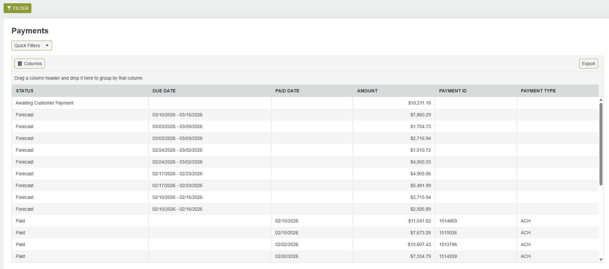Click due date in the $1,704.73 row
Viewport: 609px width, 269px height.
tap(177, 126)
